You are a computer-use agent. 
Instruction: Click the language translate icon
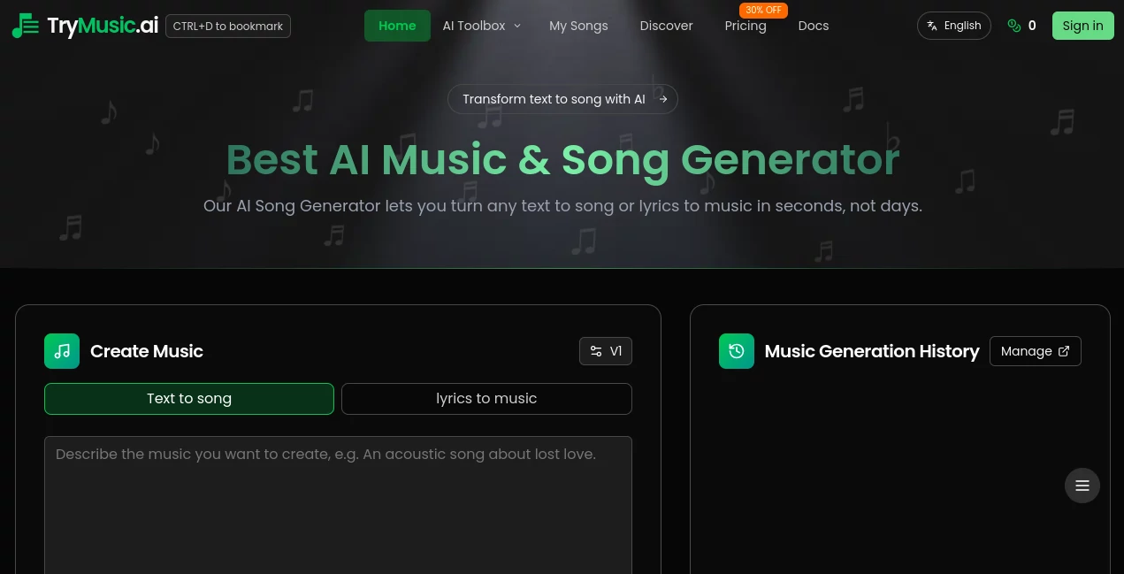pos(932,26)
